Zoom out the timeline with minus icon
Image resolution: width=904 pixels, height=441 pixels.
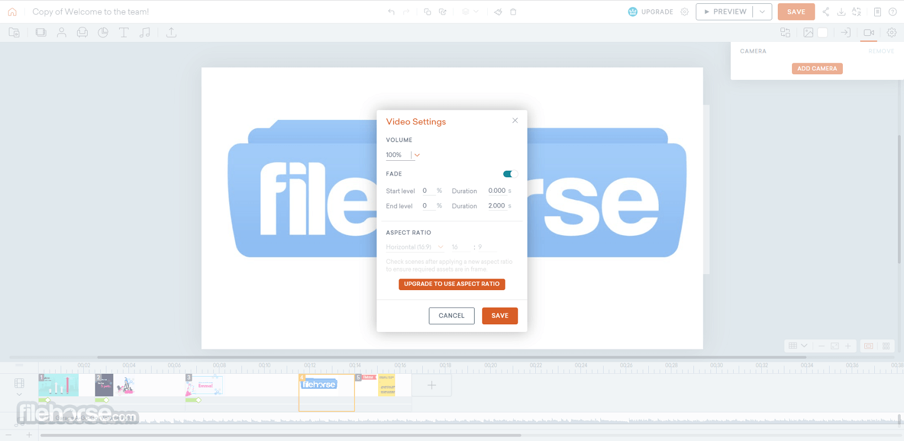(x=8, y=435)
